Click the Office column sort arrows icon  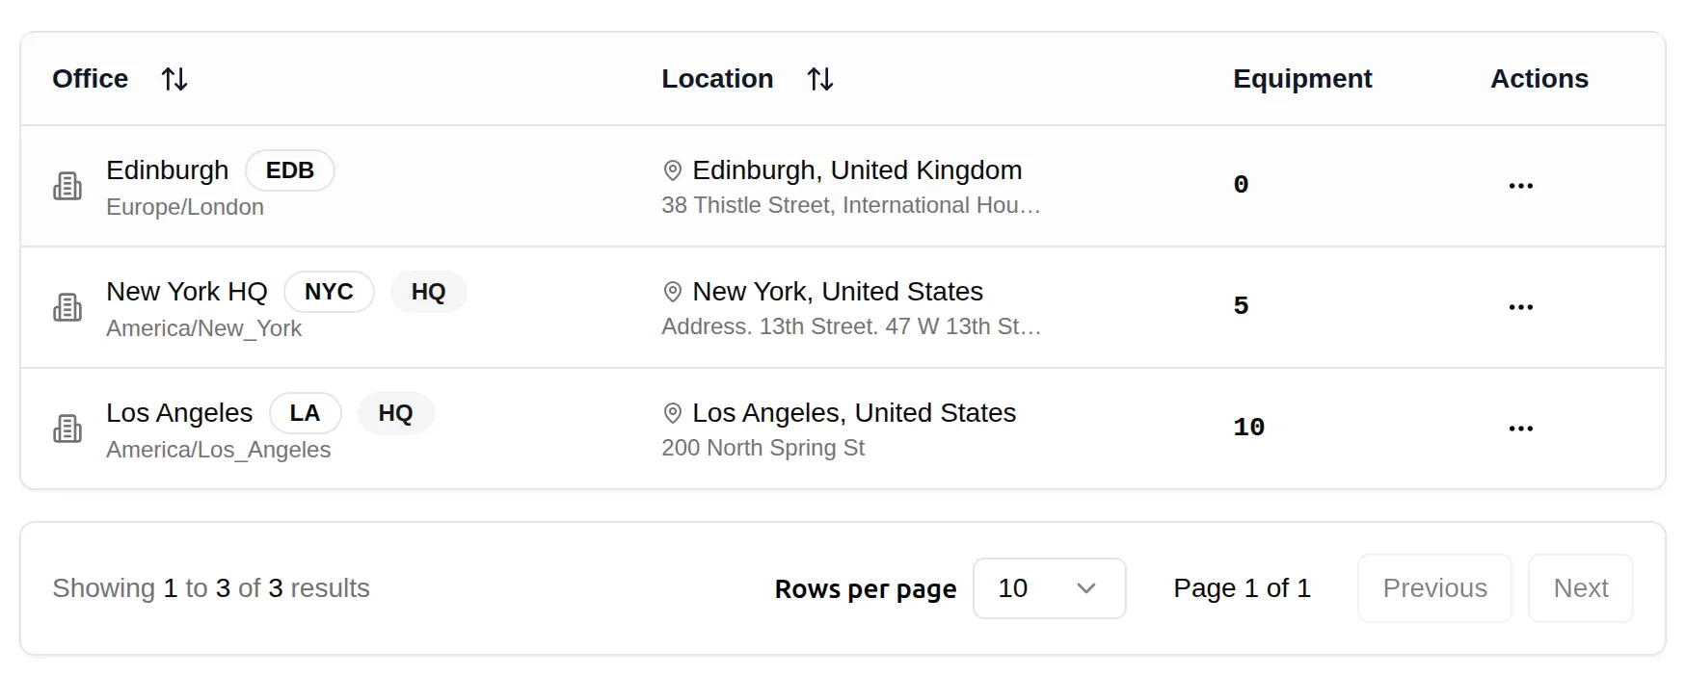(174, 79)
